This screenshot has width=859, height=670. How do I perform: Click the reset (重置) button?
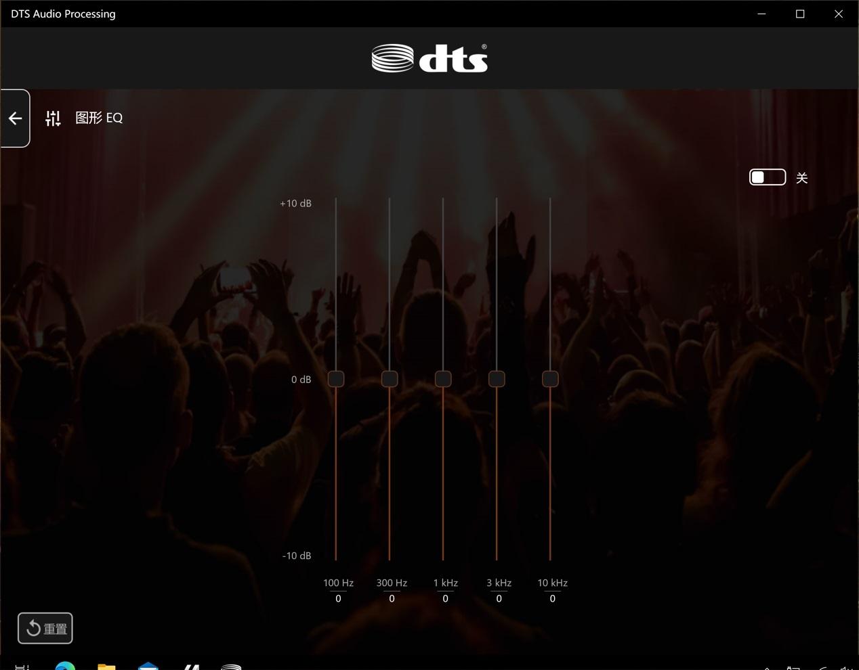[45, 629]
